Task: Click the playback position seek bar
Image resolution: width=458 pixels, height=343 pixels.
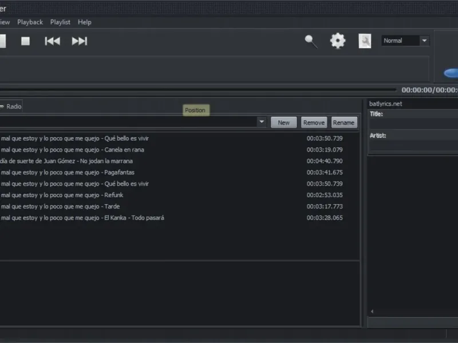Action: click(198, 90)
